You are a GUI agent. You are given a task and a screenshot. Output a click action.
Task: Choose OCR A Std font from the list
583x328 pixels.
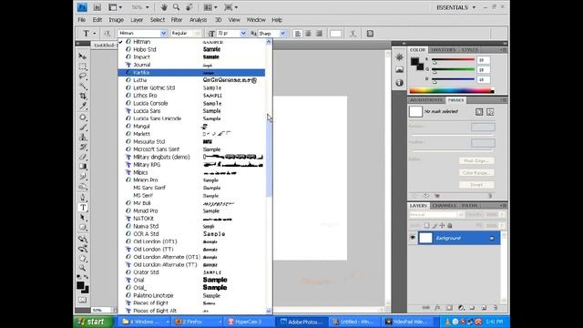point(191,234)
